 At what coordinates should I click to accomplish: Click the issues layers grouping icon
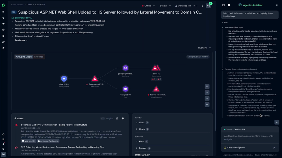click(x=123, y=118)
